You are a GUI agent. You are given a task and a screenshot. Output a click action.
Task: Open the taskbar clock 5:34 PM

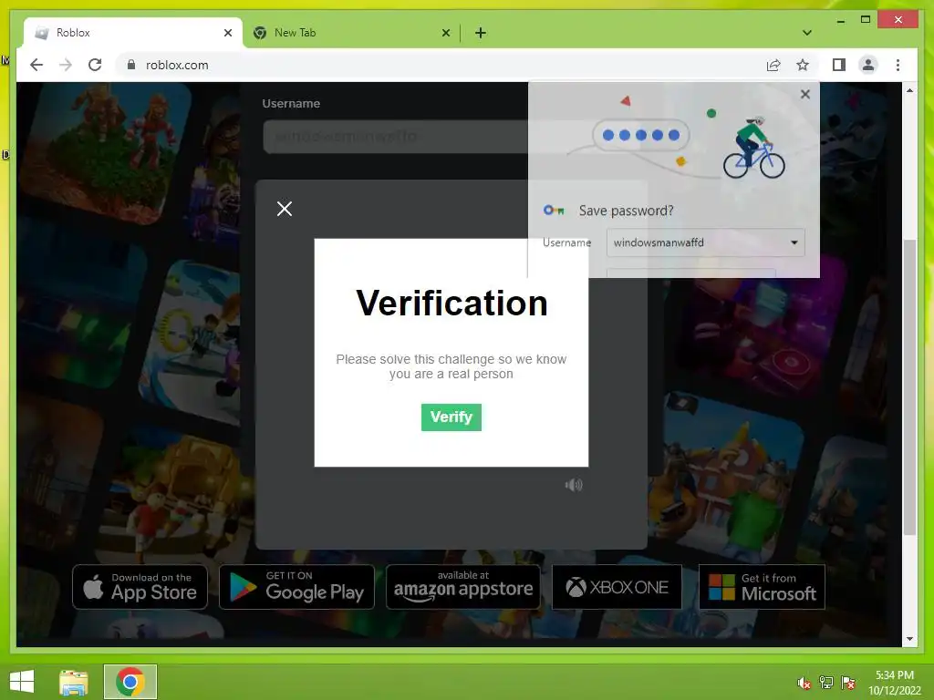click(x=894, y=682)
